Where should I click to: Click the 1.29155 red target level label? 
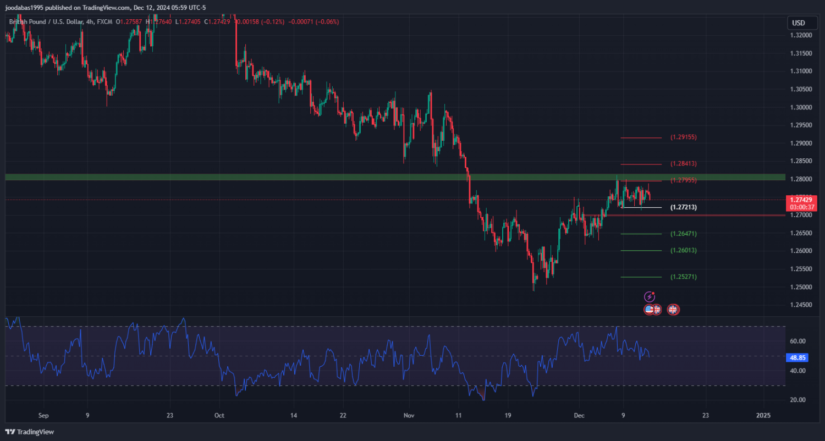tap(683, 137)
